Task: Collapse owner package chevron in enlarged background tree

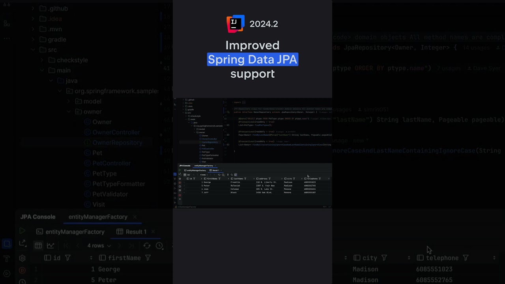Action: pos(69,112)
